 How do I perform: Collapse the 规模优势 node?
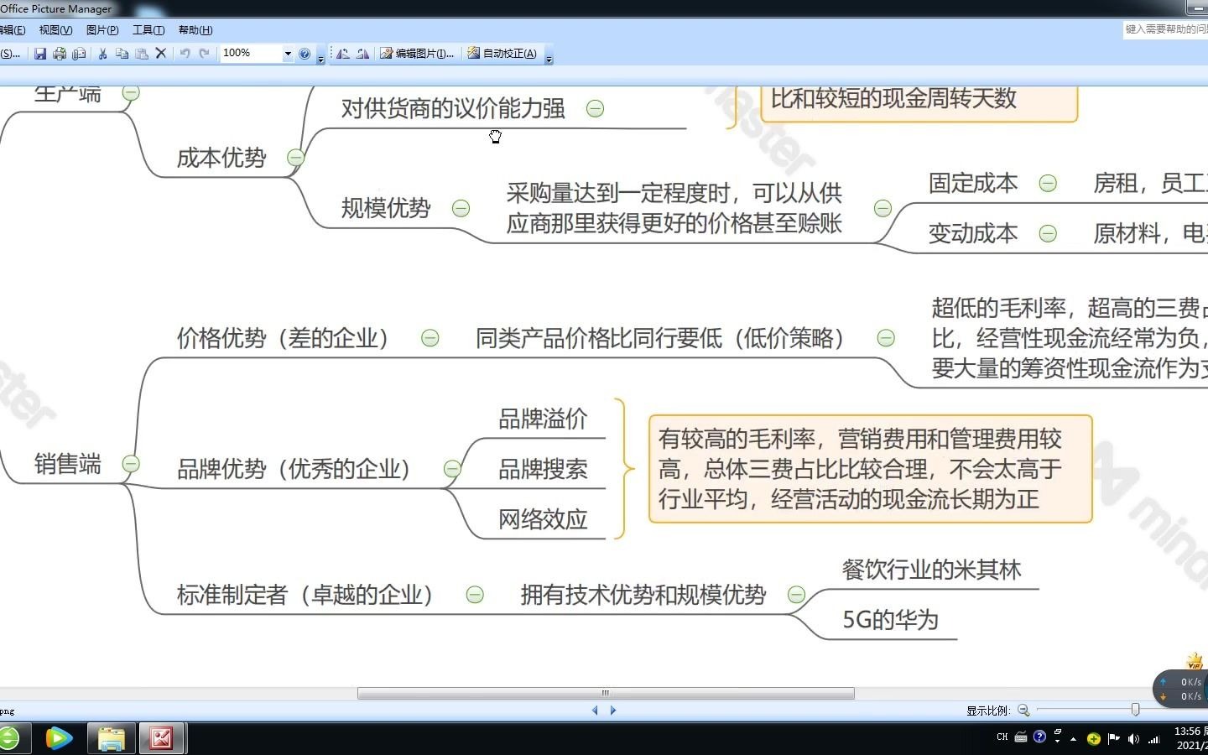[461, 208]
